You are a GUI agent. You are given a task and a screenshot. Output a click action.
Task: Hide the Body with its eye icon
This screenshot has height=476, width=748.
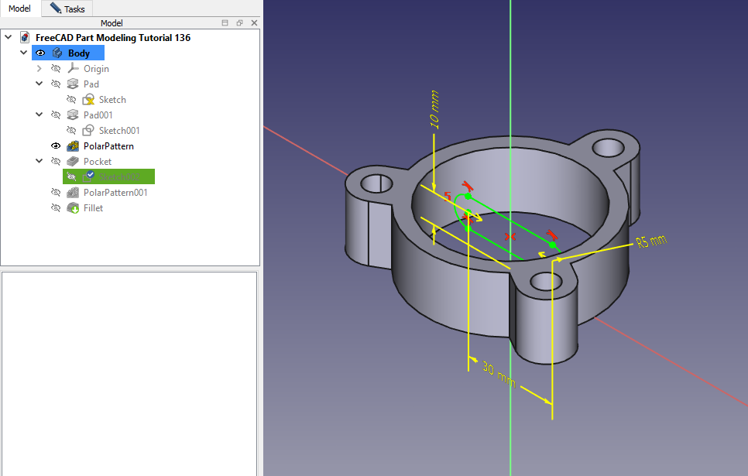click(x=40, y=53)
